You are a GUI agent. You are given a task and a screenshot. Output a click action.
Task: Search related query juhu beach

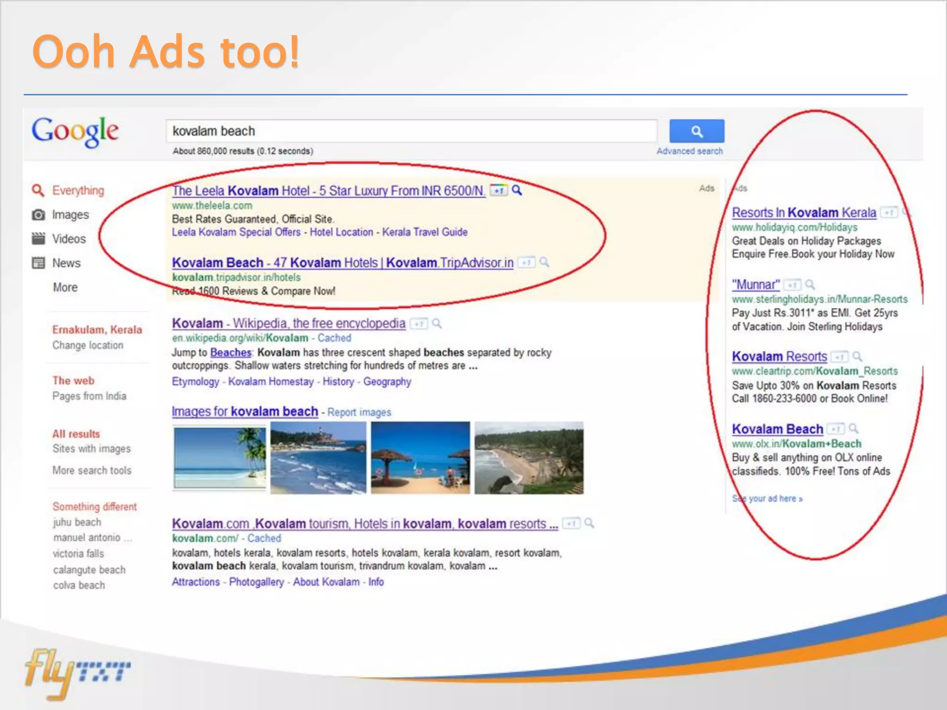pyautogui.click(x=77, y=522)
